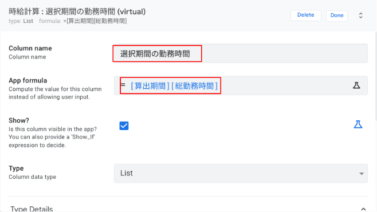Screen dimensions: 377x212
Task: Click the arrow at the Type dropdown's right edge
Action: 361,174
